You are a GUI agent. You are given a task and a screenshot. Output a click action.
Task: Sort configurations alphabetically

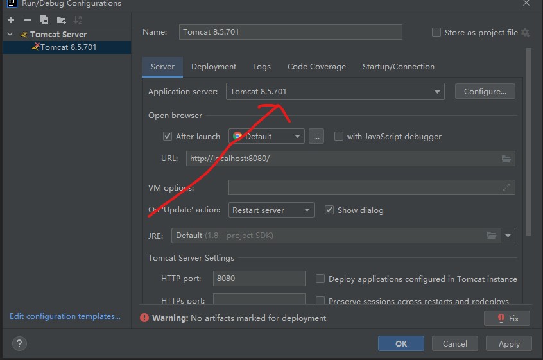click(x=78, y=20)
